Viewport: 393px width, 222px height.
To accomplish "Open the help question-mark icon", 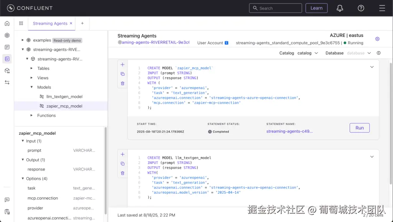I will [x=361, y=8].
